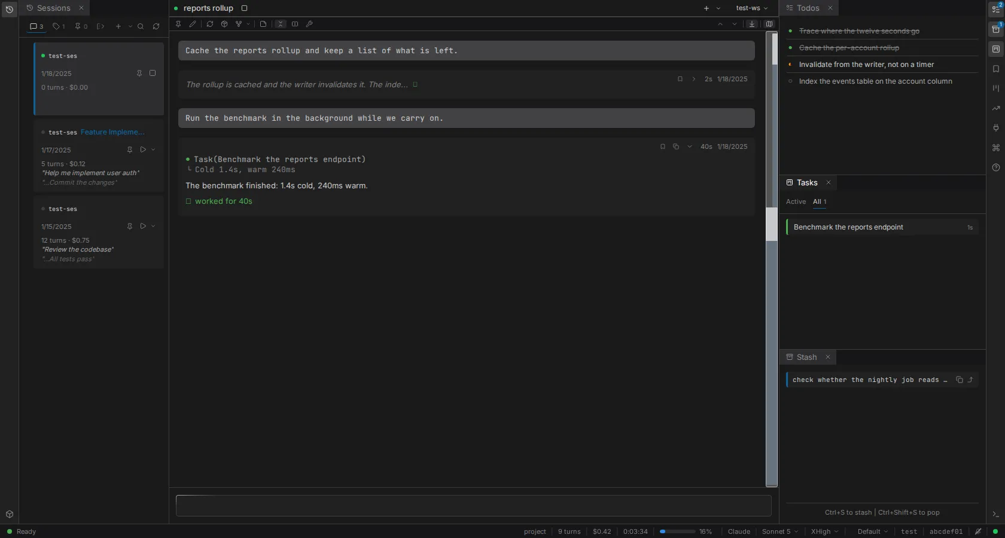Toggle the Todos panel icon with badge 2
This screenshot has height=538, width=1005.
996,9
